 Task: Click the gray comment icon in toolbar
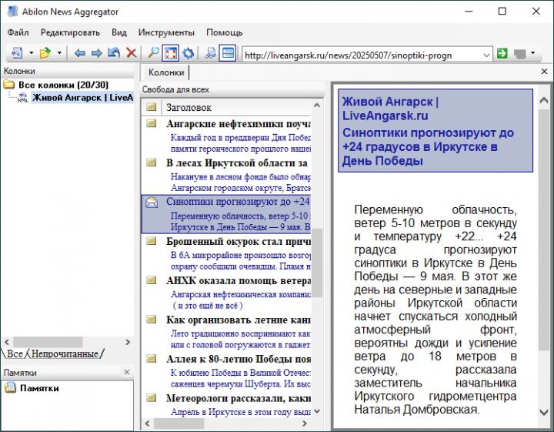pos(519,54)
